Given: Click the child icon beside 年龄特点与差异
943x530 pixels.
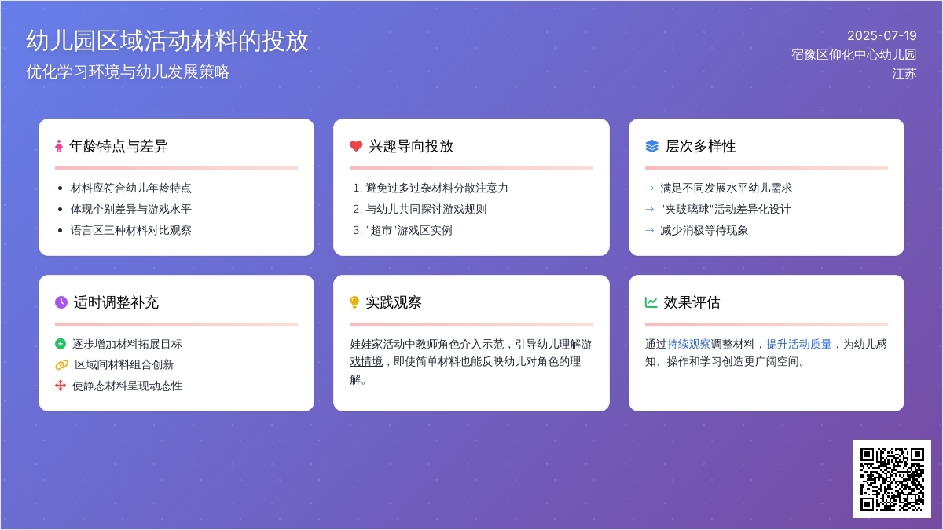Looking at the screenshot, I should pos(59,146).
